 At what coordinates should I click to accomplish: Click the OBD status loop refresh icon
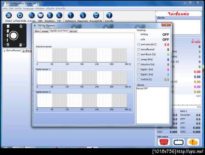tap(178, 142)
